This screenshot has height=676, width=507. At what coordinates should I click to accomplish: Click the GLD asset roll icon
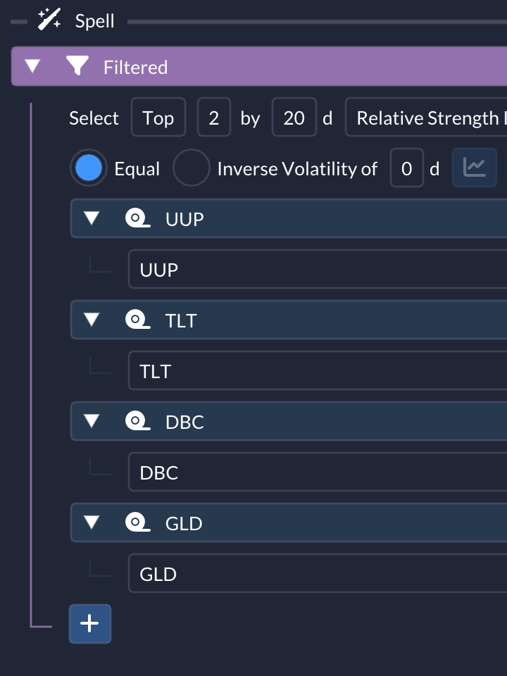click(137, 522)
